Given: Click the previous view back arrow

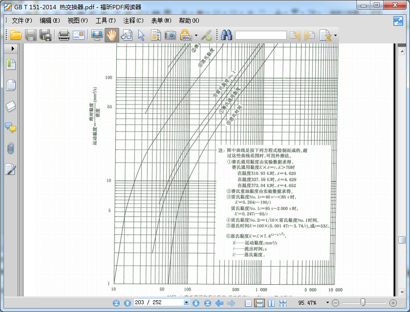Looking at the screenshot, I should [x=219, y=303].
